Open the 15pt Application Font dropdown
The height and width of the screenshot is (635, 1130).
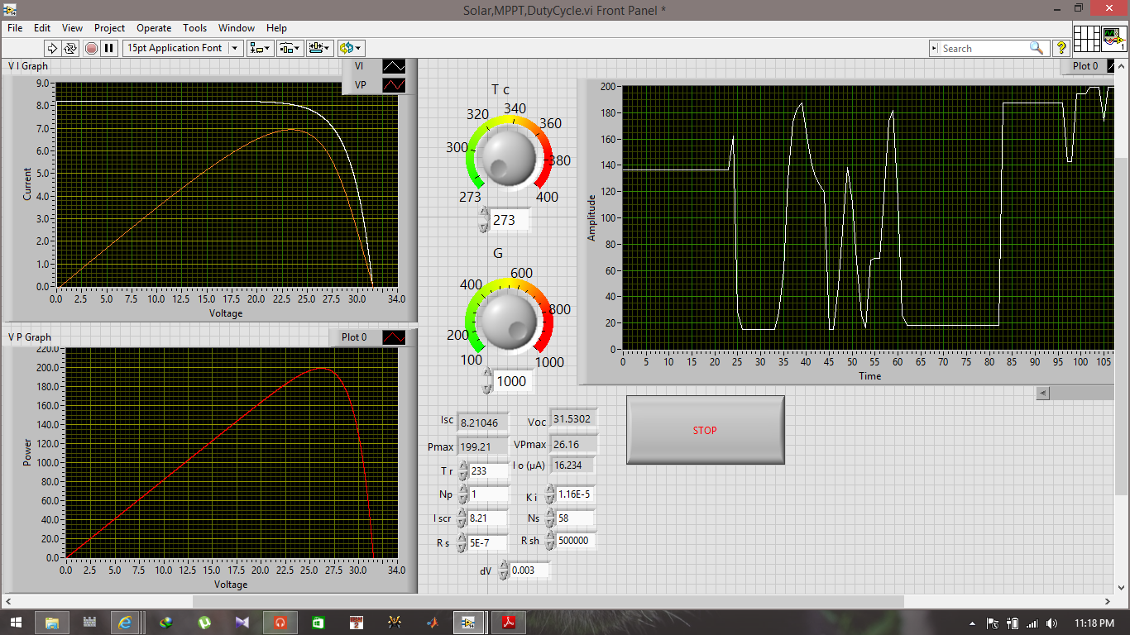[183, 48]
